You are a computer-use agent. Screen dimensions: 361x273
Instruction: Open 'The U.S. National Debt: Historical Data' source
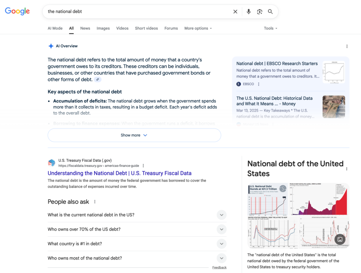[274, 101]
